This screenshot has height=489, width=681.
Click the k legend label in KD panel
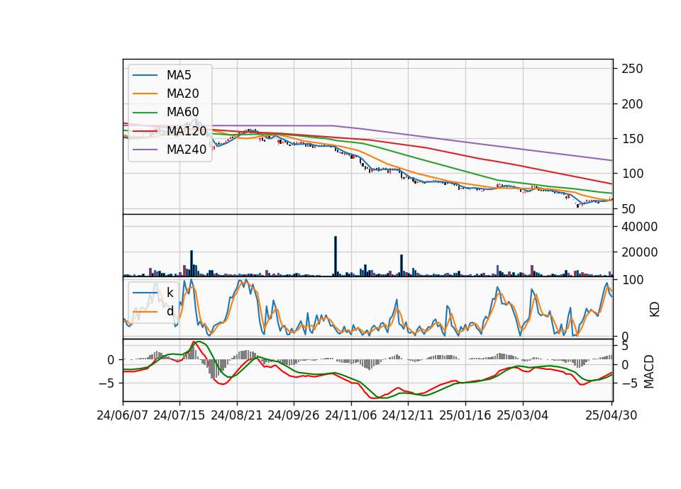[x=170, y=293]
